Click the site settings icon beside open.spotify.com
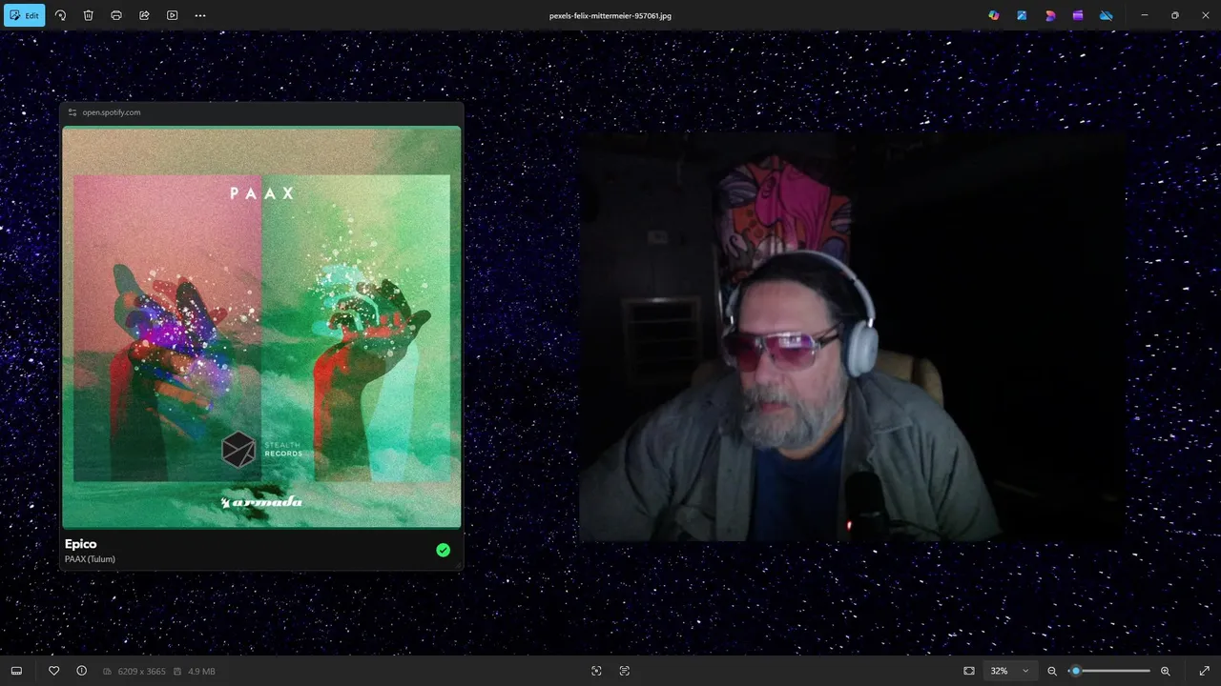This screenshot has height=686, width=1221. (x=72, y=112)
